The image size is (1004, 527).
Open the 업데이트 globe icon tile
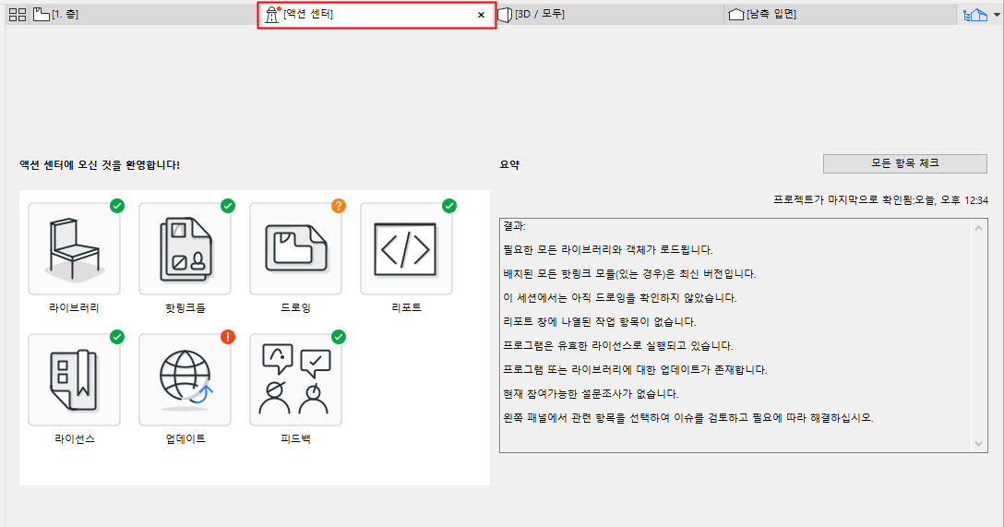tap(185, 379)
